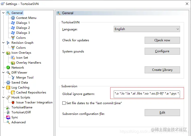Click the Revision Graph icon

coord(8,43)
